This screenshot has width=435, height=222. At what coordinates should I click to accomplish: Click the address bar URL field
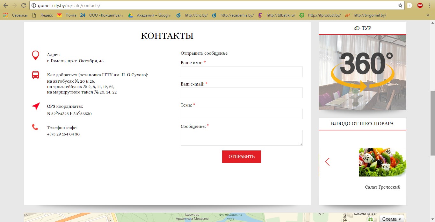217,5
